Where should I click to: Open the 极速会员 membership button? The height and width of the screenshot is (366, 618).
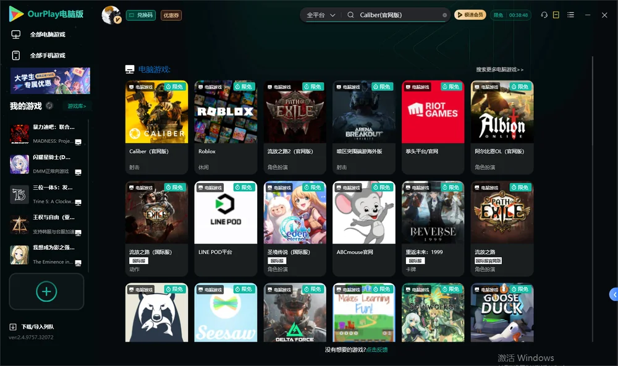pyautogui.click(x=470, y=15)
